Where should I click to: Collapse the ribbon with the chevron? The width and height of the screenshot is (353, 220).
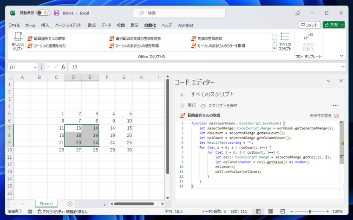(x=341, y=56)
